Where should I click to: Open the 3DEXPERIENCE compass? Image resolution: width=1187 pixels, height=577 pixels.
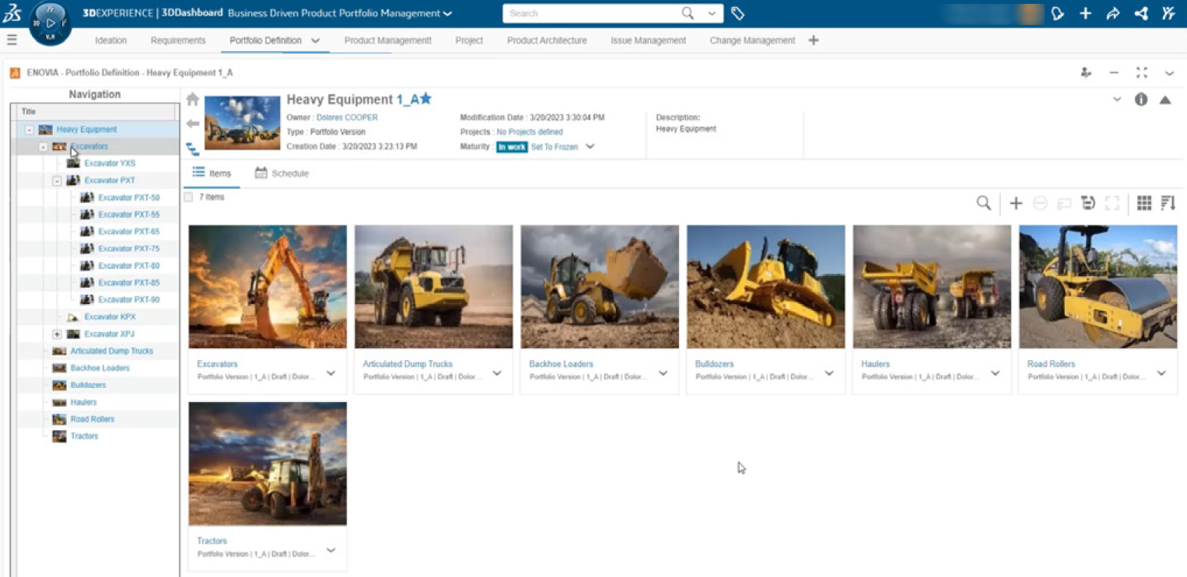pos(50,23)
